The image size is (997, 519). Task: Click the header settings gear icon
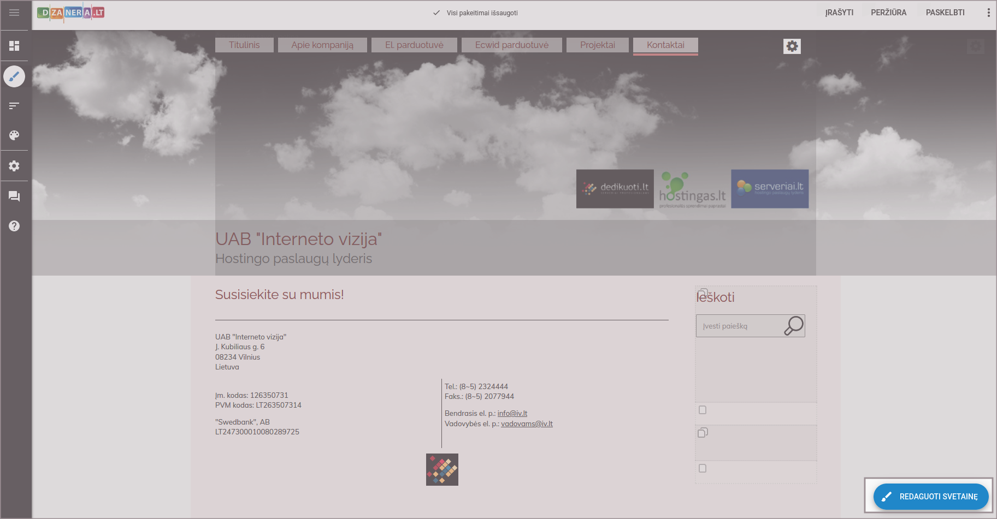(792, 46)
